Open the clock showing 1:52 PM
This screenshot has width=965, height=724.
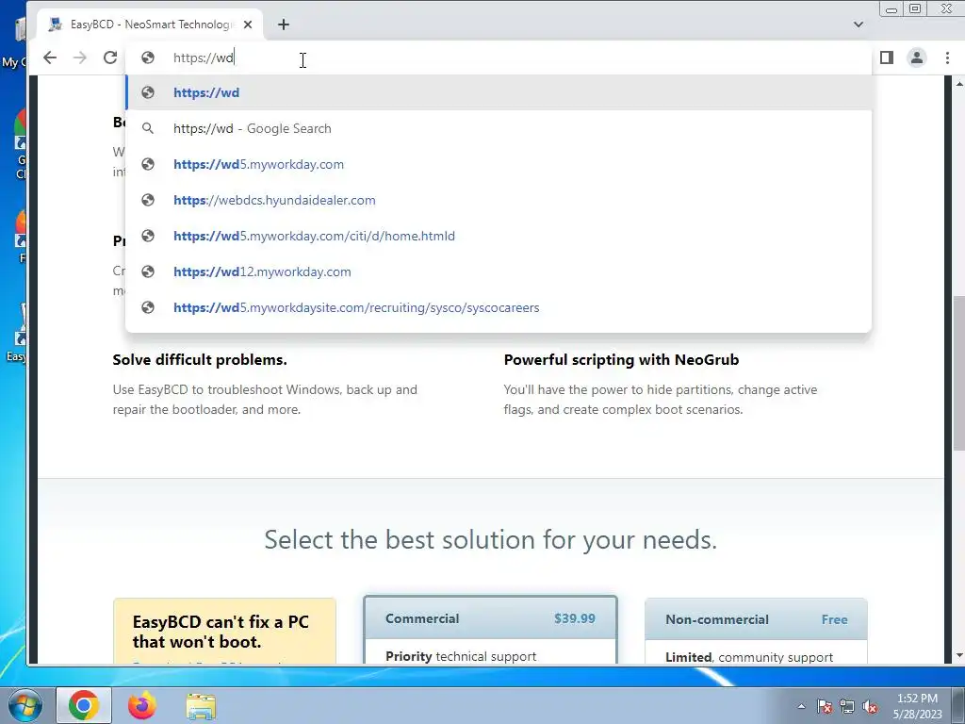(917, 706)
